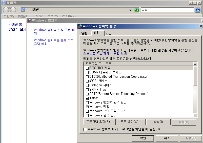Uncheck the Telnet exception checkbox
Viewport: 203px width, 143px height.
[x=87, y=98]
